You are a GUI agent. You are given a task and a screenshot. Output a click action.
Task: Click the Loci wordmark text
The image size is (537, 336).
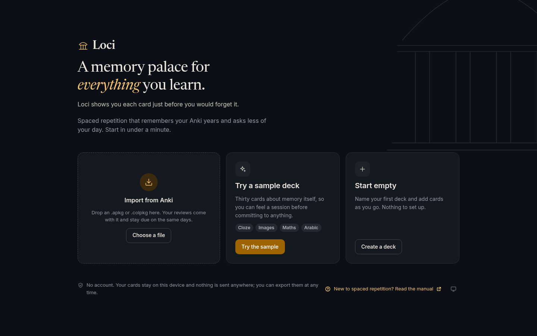point(104,45)
